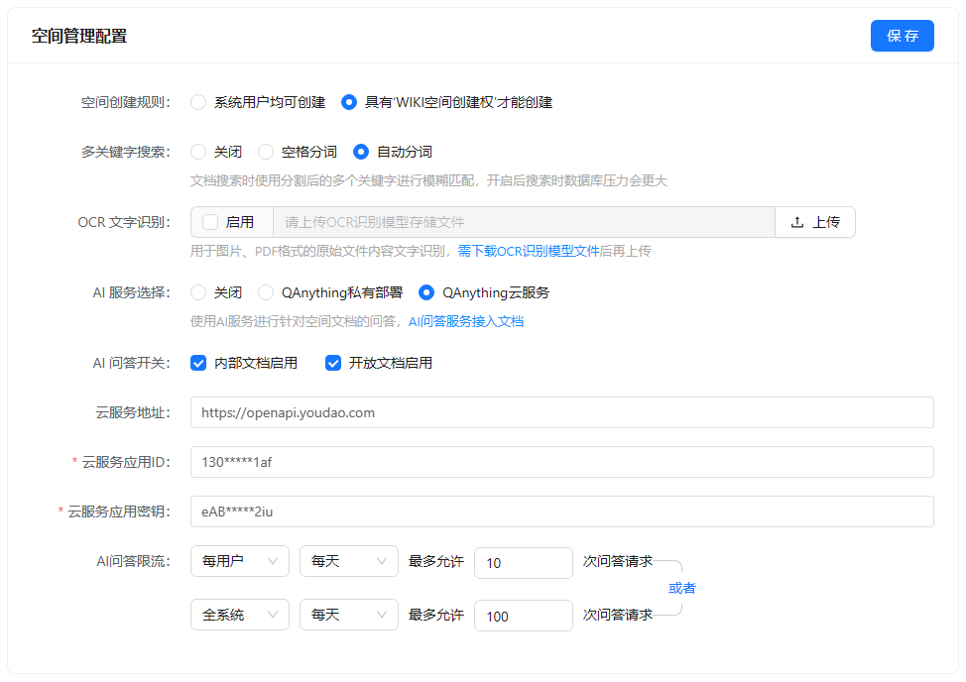Open the 每天 dropdown in 每用户 row

tap(349, 561)
